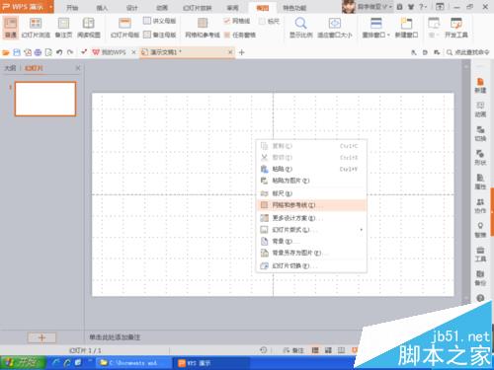
Task: Click the Redo arrow in quick toolbar
Action: point(70,52)
